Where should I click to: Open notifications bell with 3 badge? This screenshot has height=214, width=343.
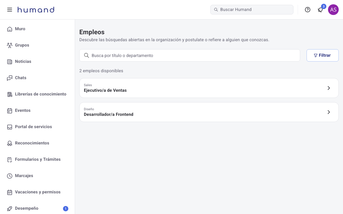click(x=320, y=10)
